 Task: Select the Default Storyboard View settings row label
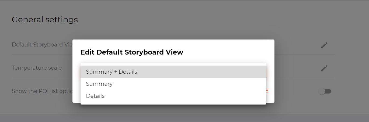[x=42, y=45]
